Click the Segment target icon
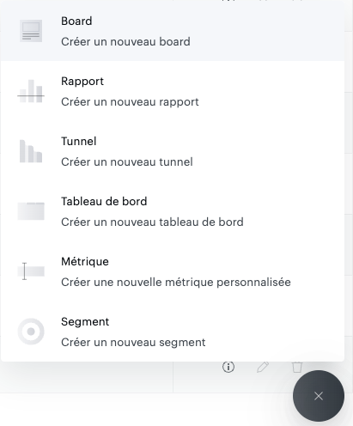 pyautogui.click(x=31, y=332)
